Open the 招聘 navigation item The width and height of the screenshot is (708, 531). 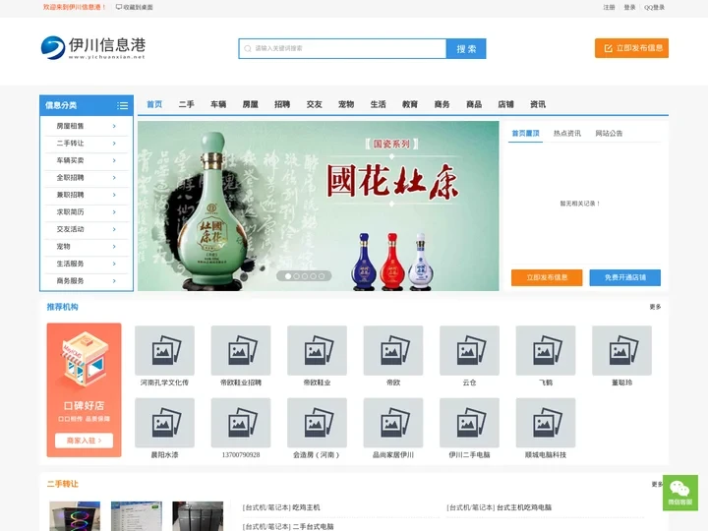coord(282,104)
